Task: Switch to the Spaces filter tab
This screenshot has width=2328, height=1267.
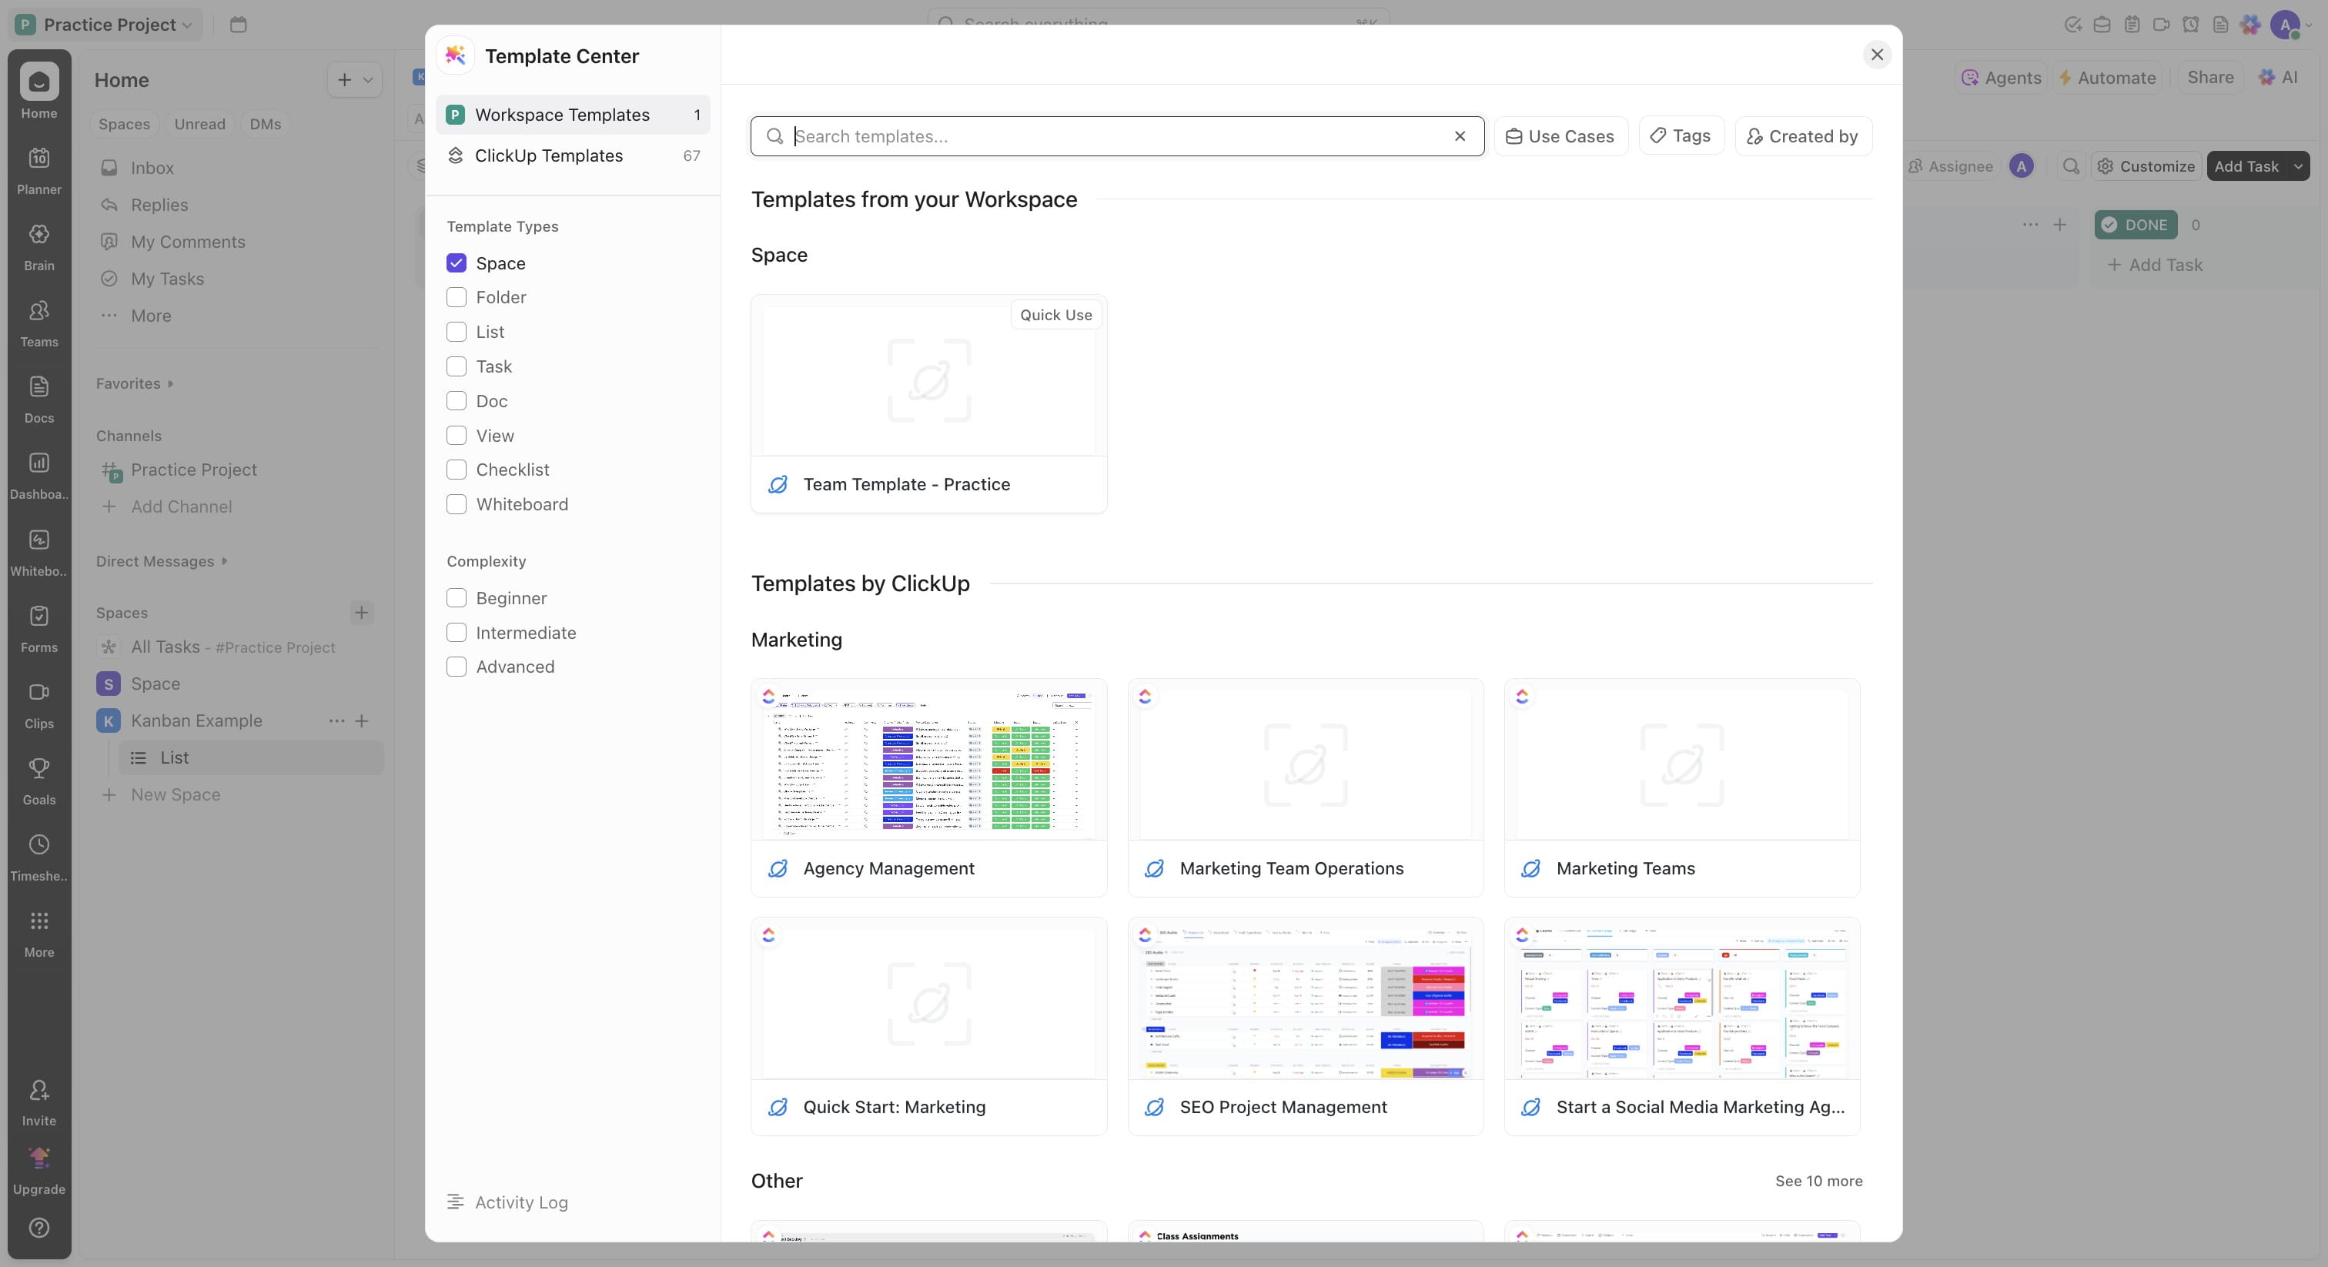Action: tap(124, 124)
